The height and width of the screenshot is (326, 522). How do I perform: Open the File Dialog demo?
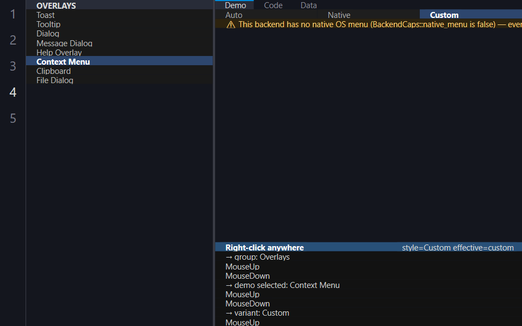click(119, 80)
